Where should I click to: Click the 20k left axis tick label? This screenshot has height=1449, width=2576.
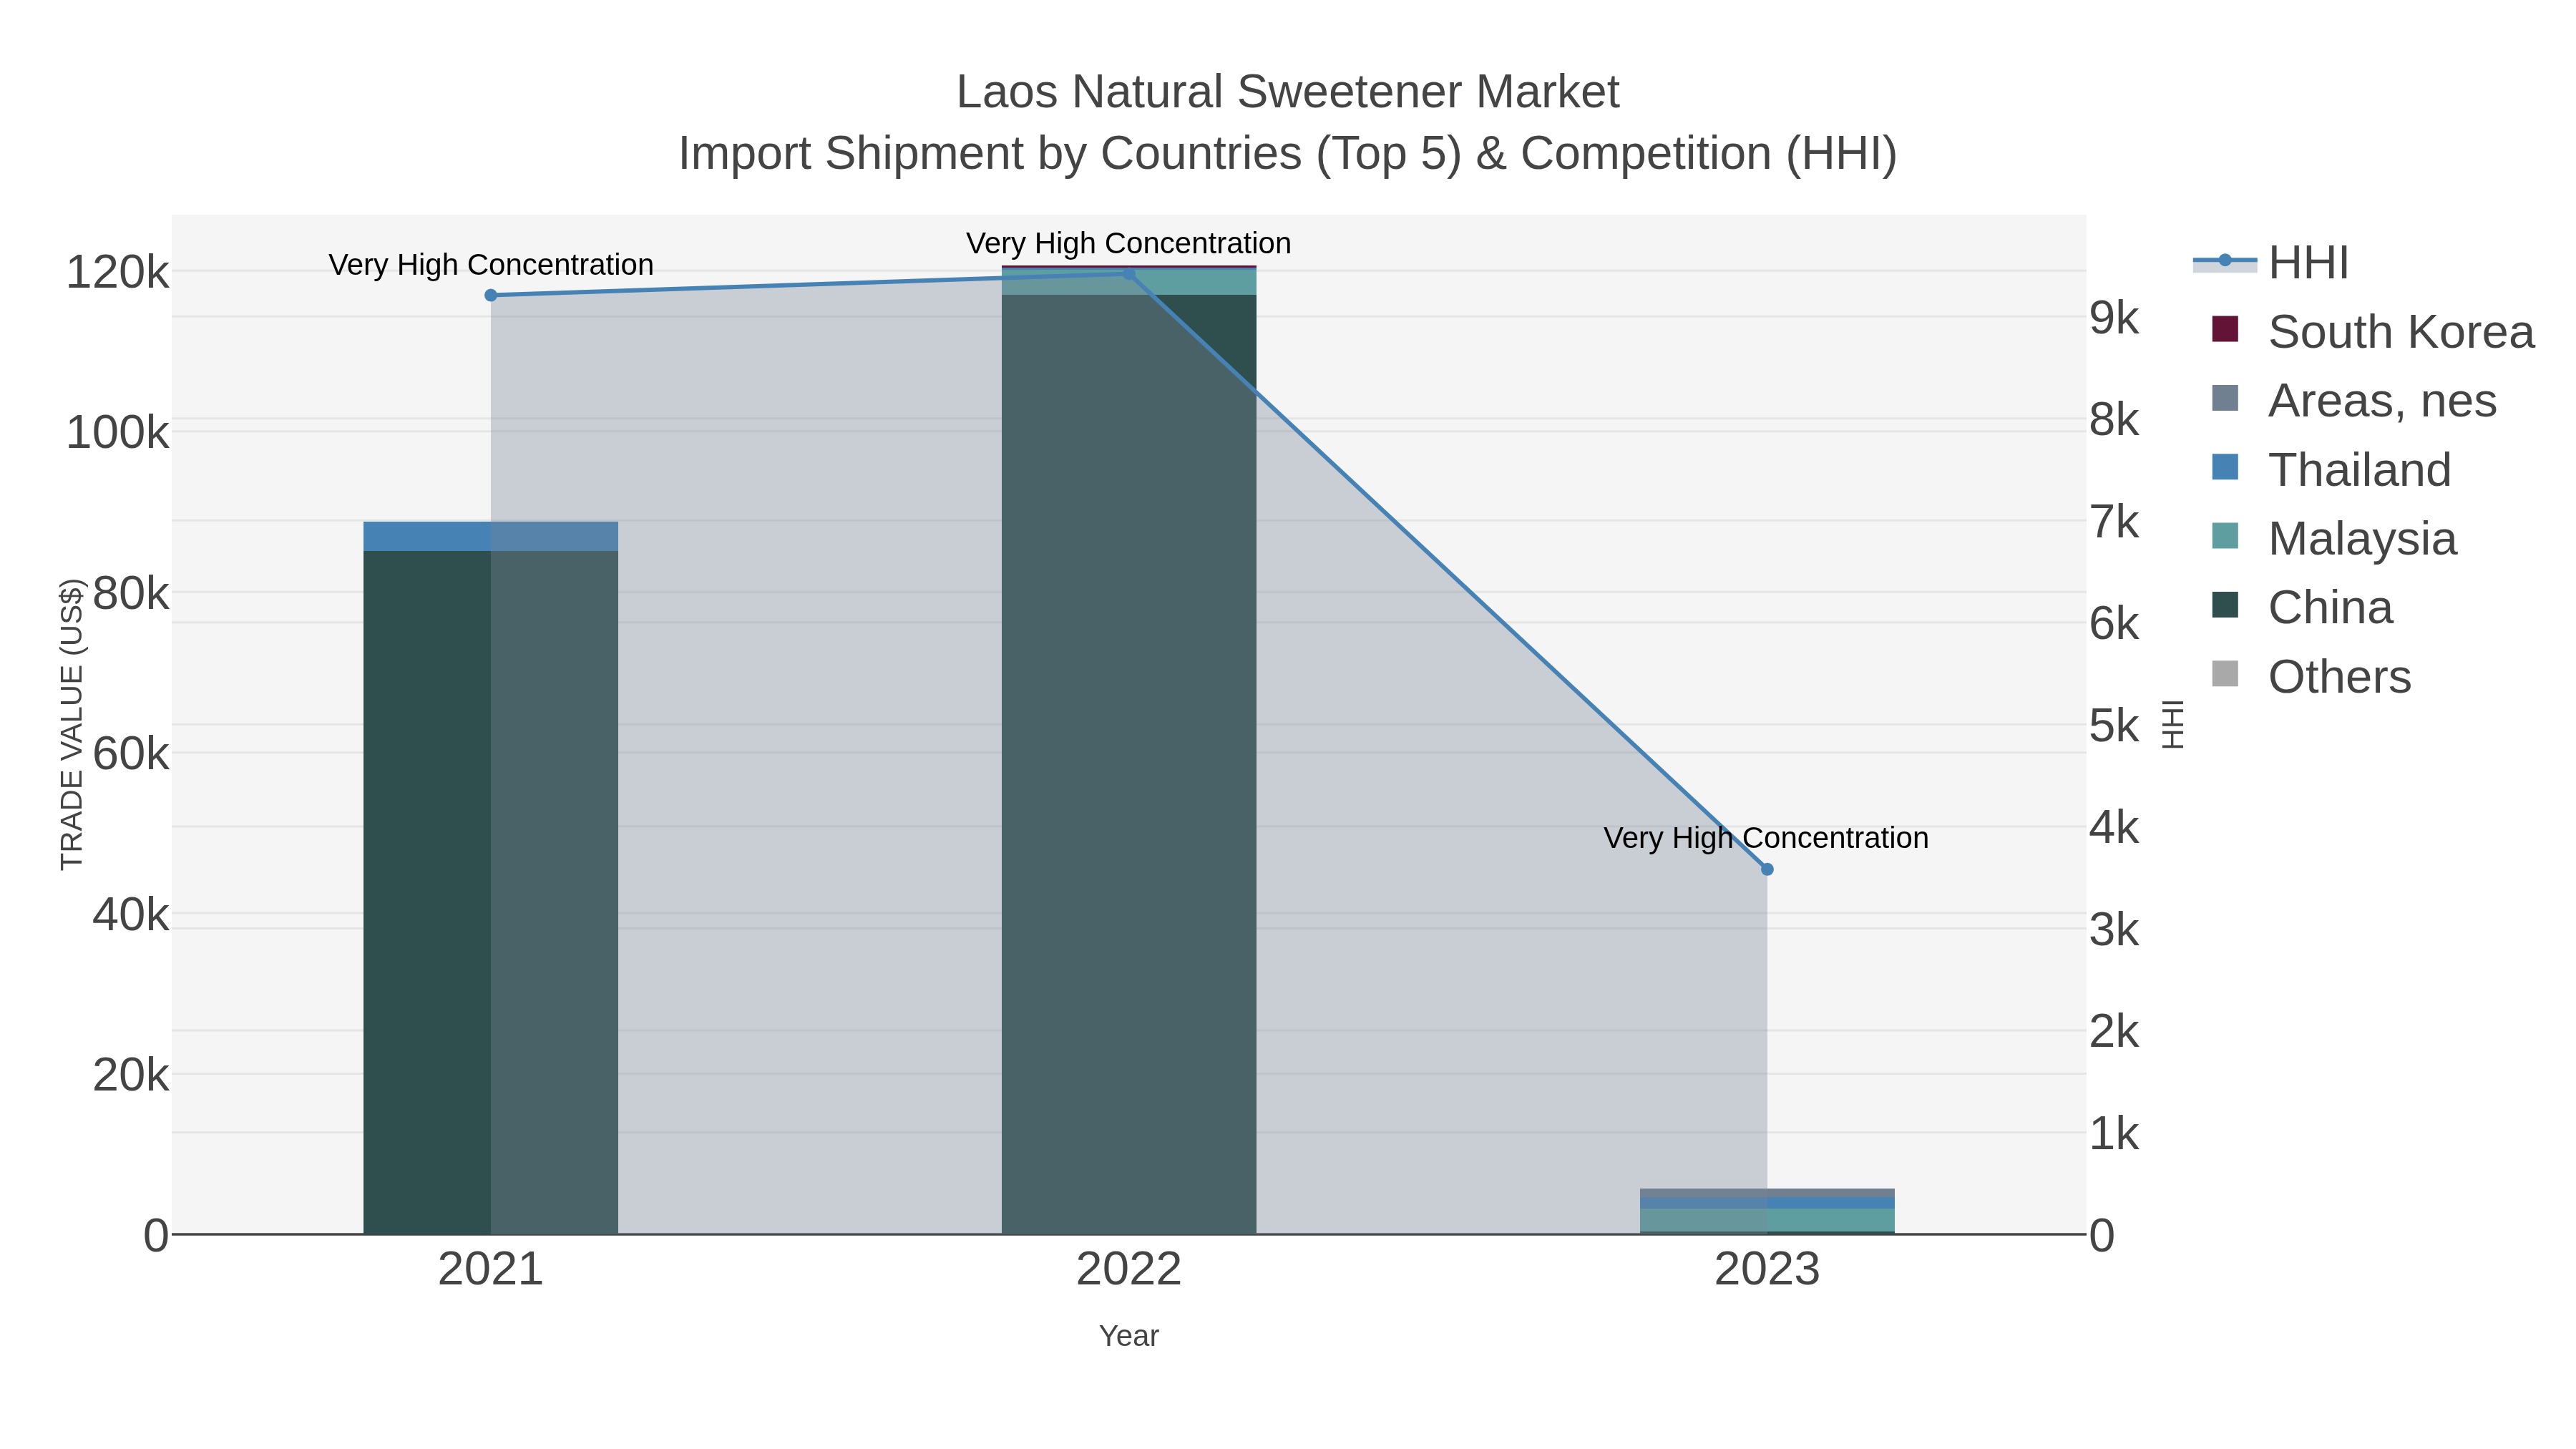coord(131,1075)
